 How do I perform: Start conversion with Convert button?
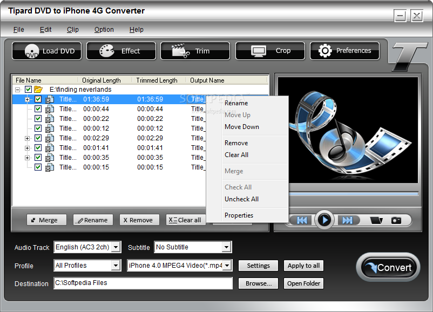click(388, 267)
